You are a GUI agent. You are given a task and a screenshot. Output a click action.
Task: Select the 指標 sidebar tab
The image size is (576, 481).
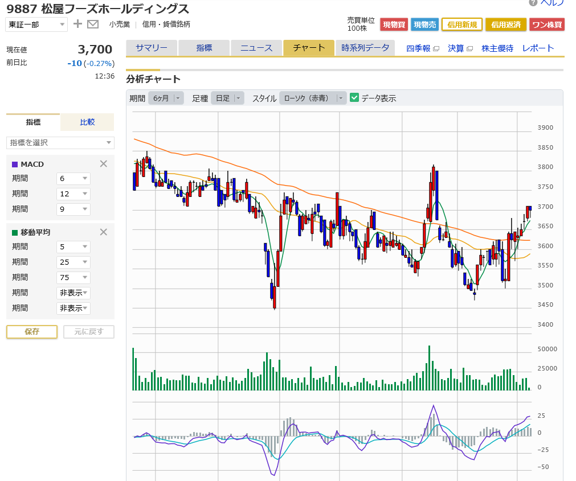point(33,122)
